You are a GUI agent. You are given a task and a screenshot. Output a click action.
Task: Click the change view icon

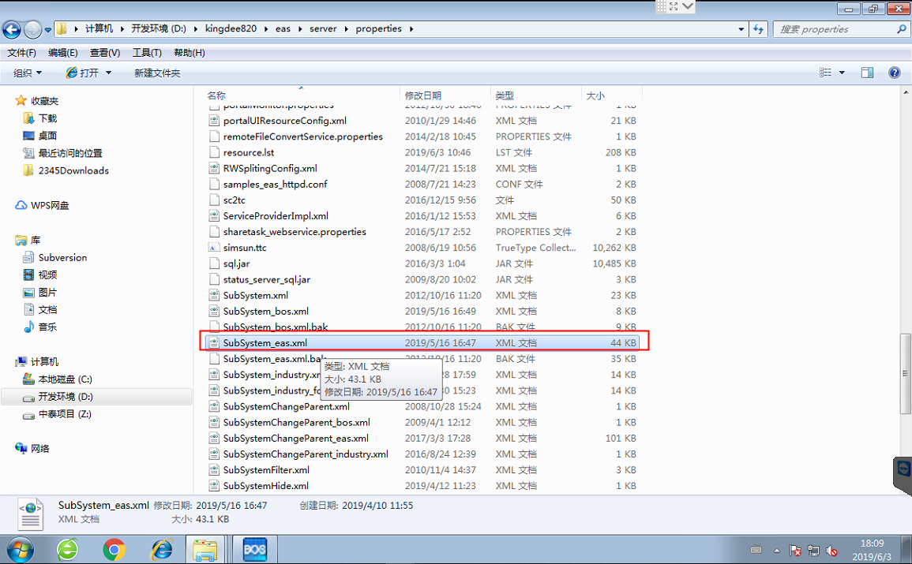825,73
